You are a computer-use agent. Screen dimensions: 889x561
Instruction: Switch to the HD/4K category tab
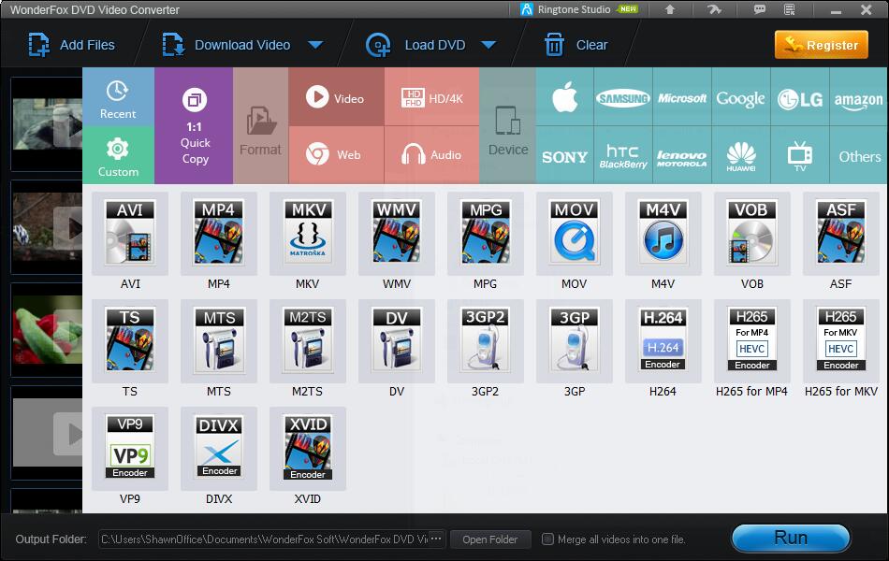pyautogui.click(x=431, y=98)
